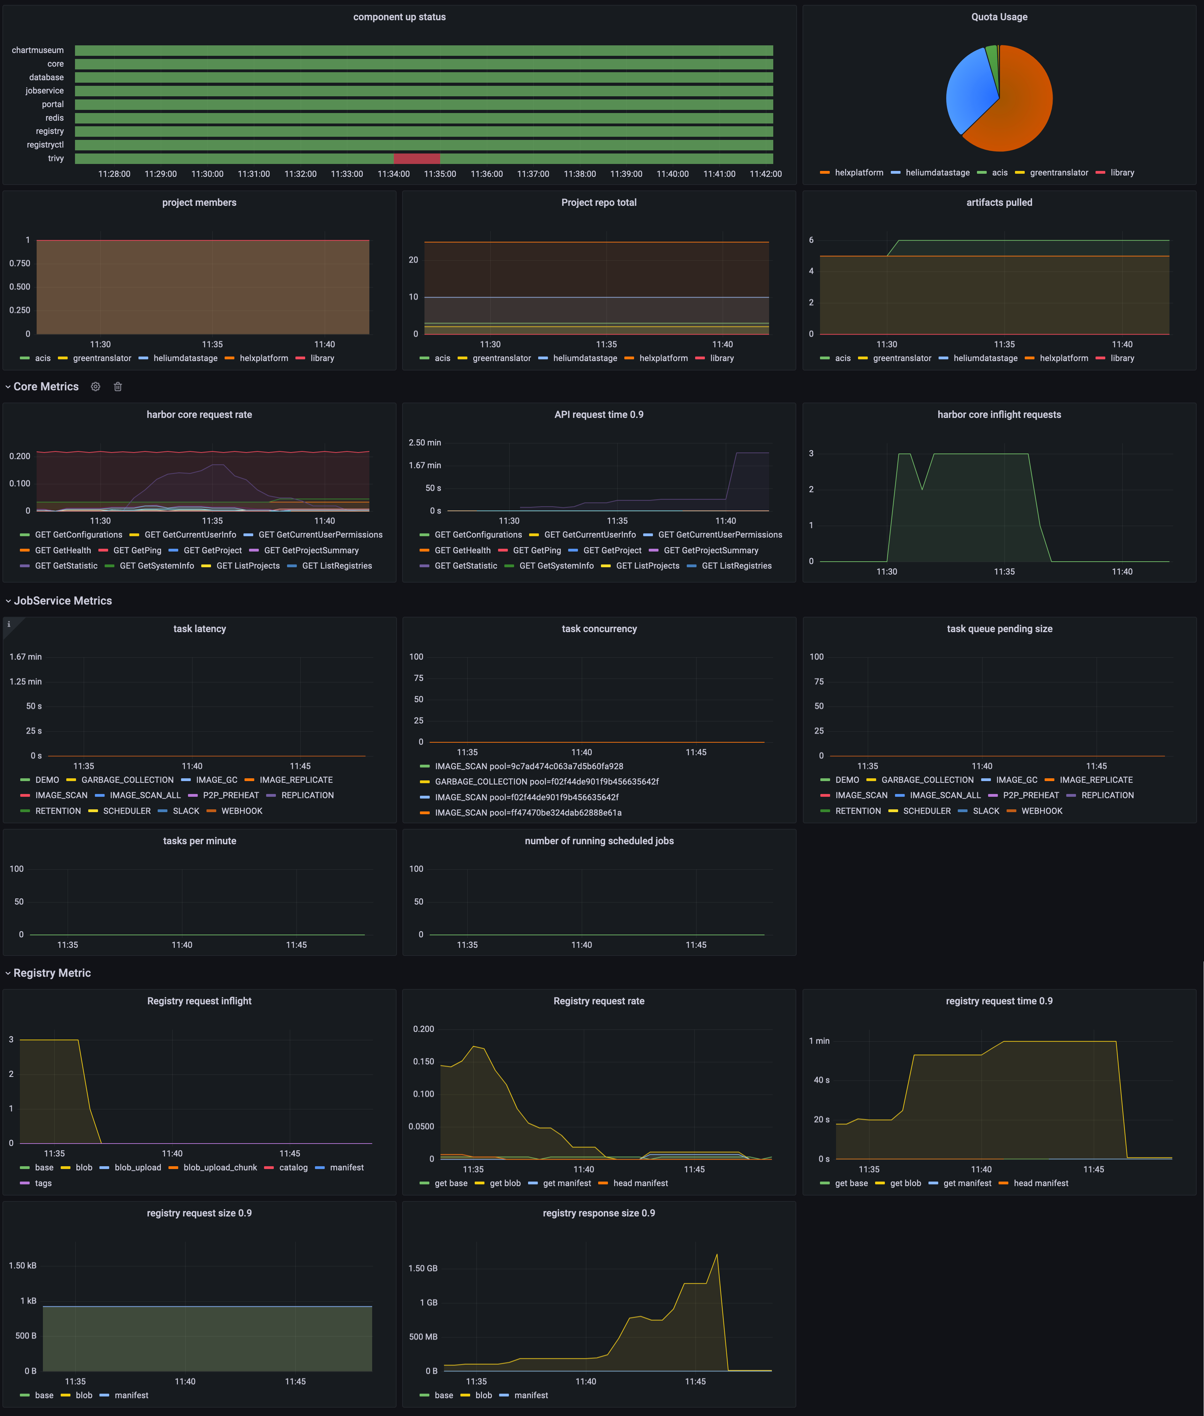Image resolution: width=1204 pixels, height=1416 pixels.
Task: Click task latency panel title
Action: pyautogui.click(x=199, y=629)
